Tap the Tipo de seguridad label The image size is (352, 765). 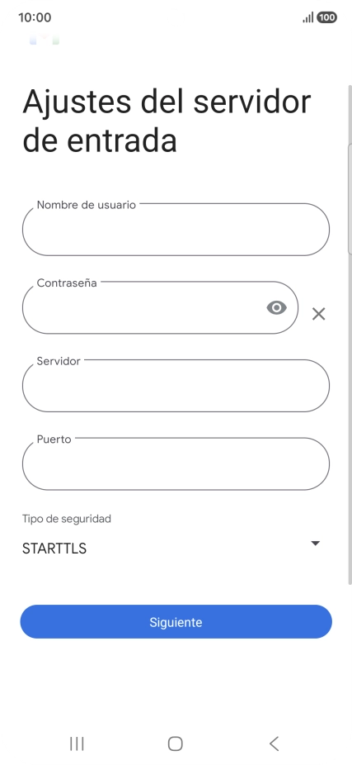67,519
